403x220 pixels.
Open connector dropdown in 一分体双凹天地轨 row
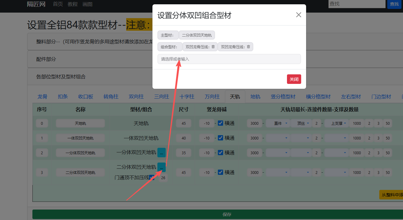278,153
